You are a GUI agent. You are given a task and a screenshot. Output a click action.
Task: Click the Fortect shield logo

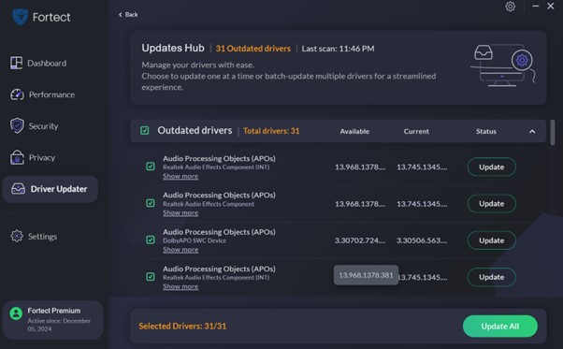click(x=21, y=17)
